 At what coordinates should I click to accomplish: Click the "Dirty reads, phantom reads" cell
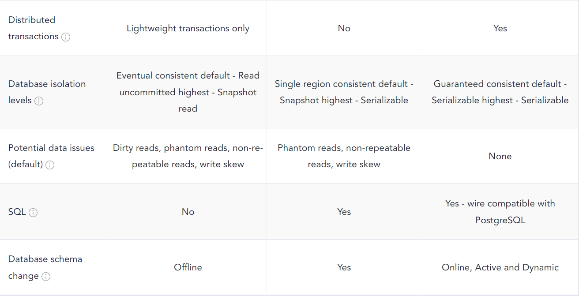(188, 156)
